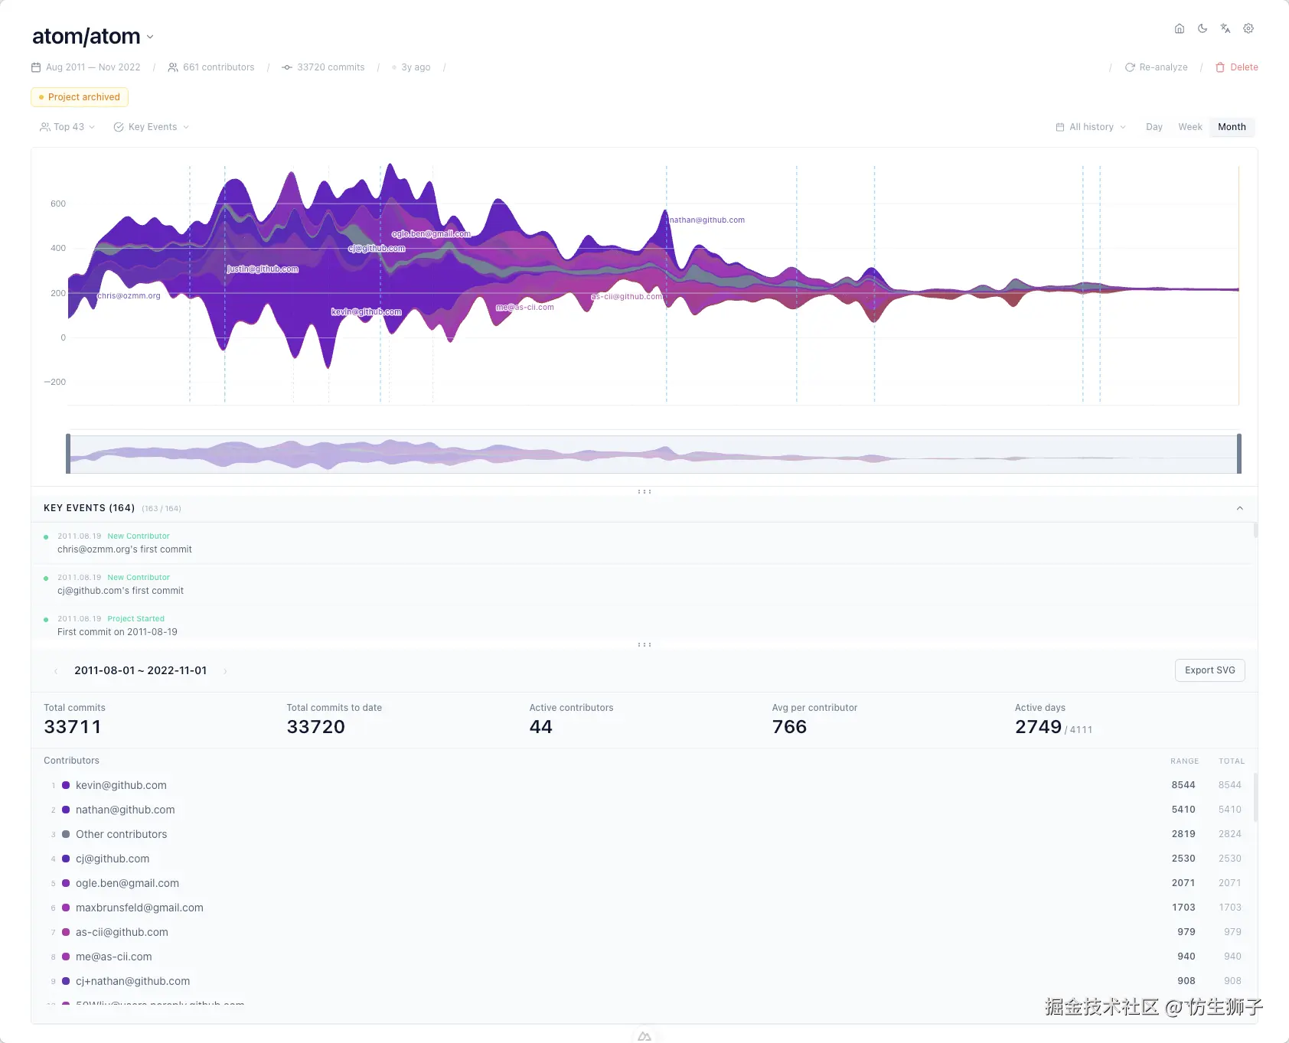Go to the next date range arrow
The width and height of the screenshot is (1289, 1043).
tap(225, 671)
